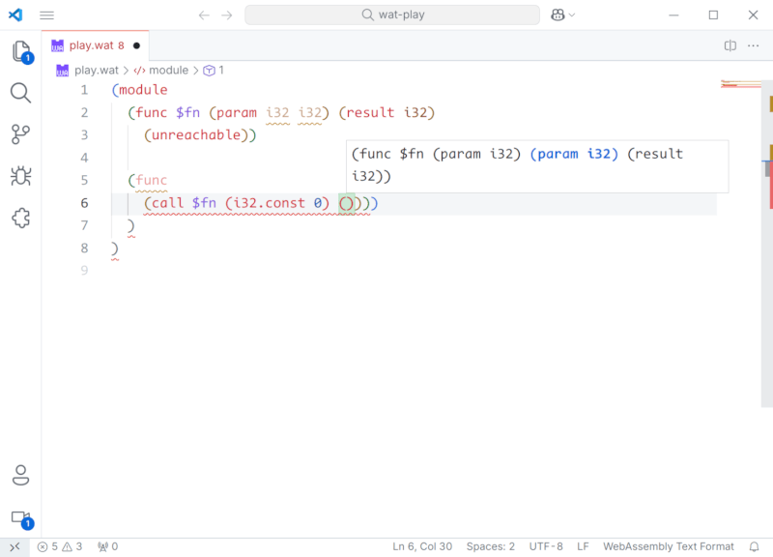Click the Ln 6, Col 30 status item
This screenshot has width=773, height=557.
pyautogui.click(x=422, y=546)
